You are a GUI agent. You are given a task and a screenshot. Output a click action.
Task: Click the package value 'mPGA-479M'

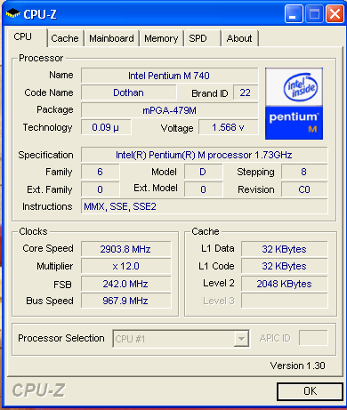pos(169,110)
